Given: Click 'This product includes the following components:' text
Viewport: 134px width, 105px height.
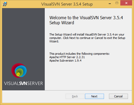Looking at the screenshot, I should pos(80,54).
